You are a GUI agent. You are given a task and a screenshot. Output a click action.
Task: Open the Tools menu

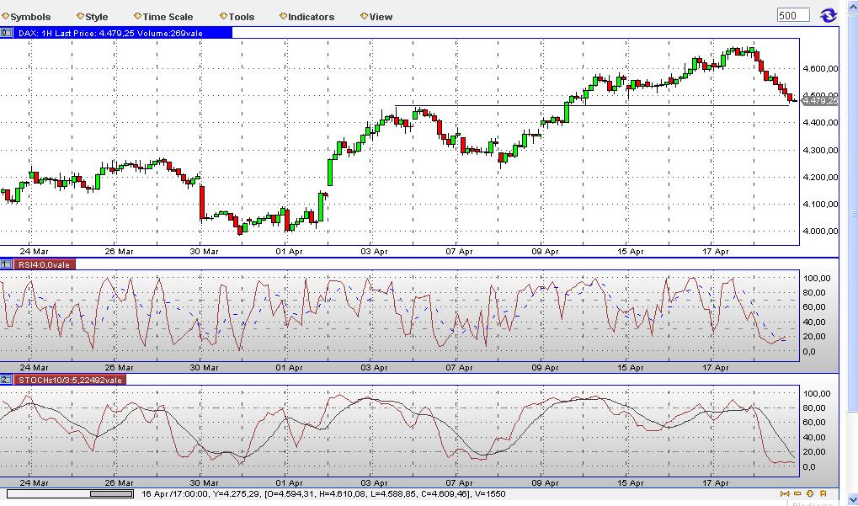pyautogui.click(x=237, y=16)
